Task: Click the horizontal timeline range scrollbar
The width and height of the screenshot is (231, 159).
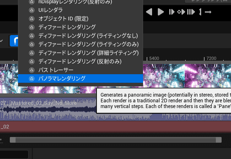Action: tap(116, 140)
